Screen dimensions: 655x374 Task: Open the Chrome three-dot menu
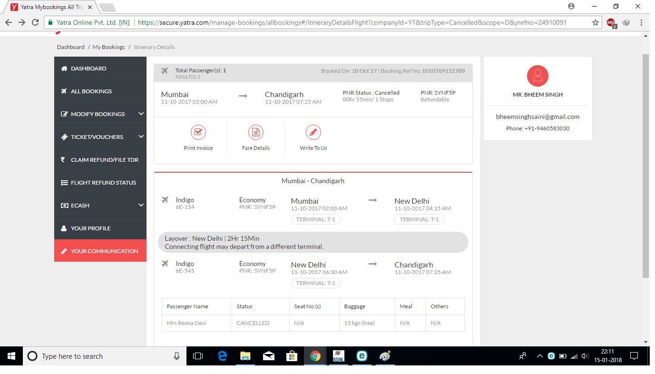tap(642, 22)
